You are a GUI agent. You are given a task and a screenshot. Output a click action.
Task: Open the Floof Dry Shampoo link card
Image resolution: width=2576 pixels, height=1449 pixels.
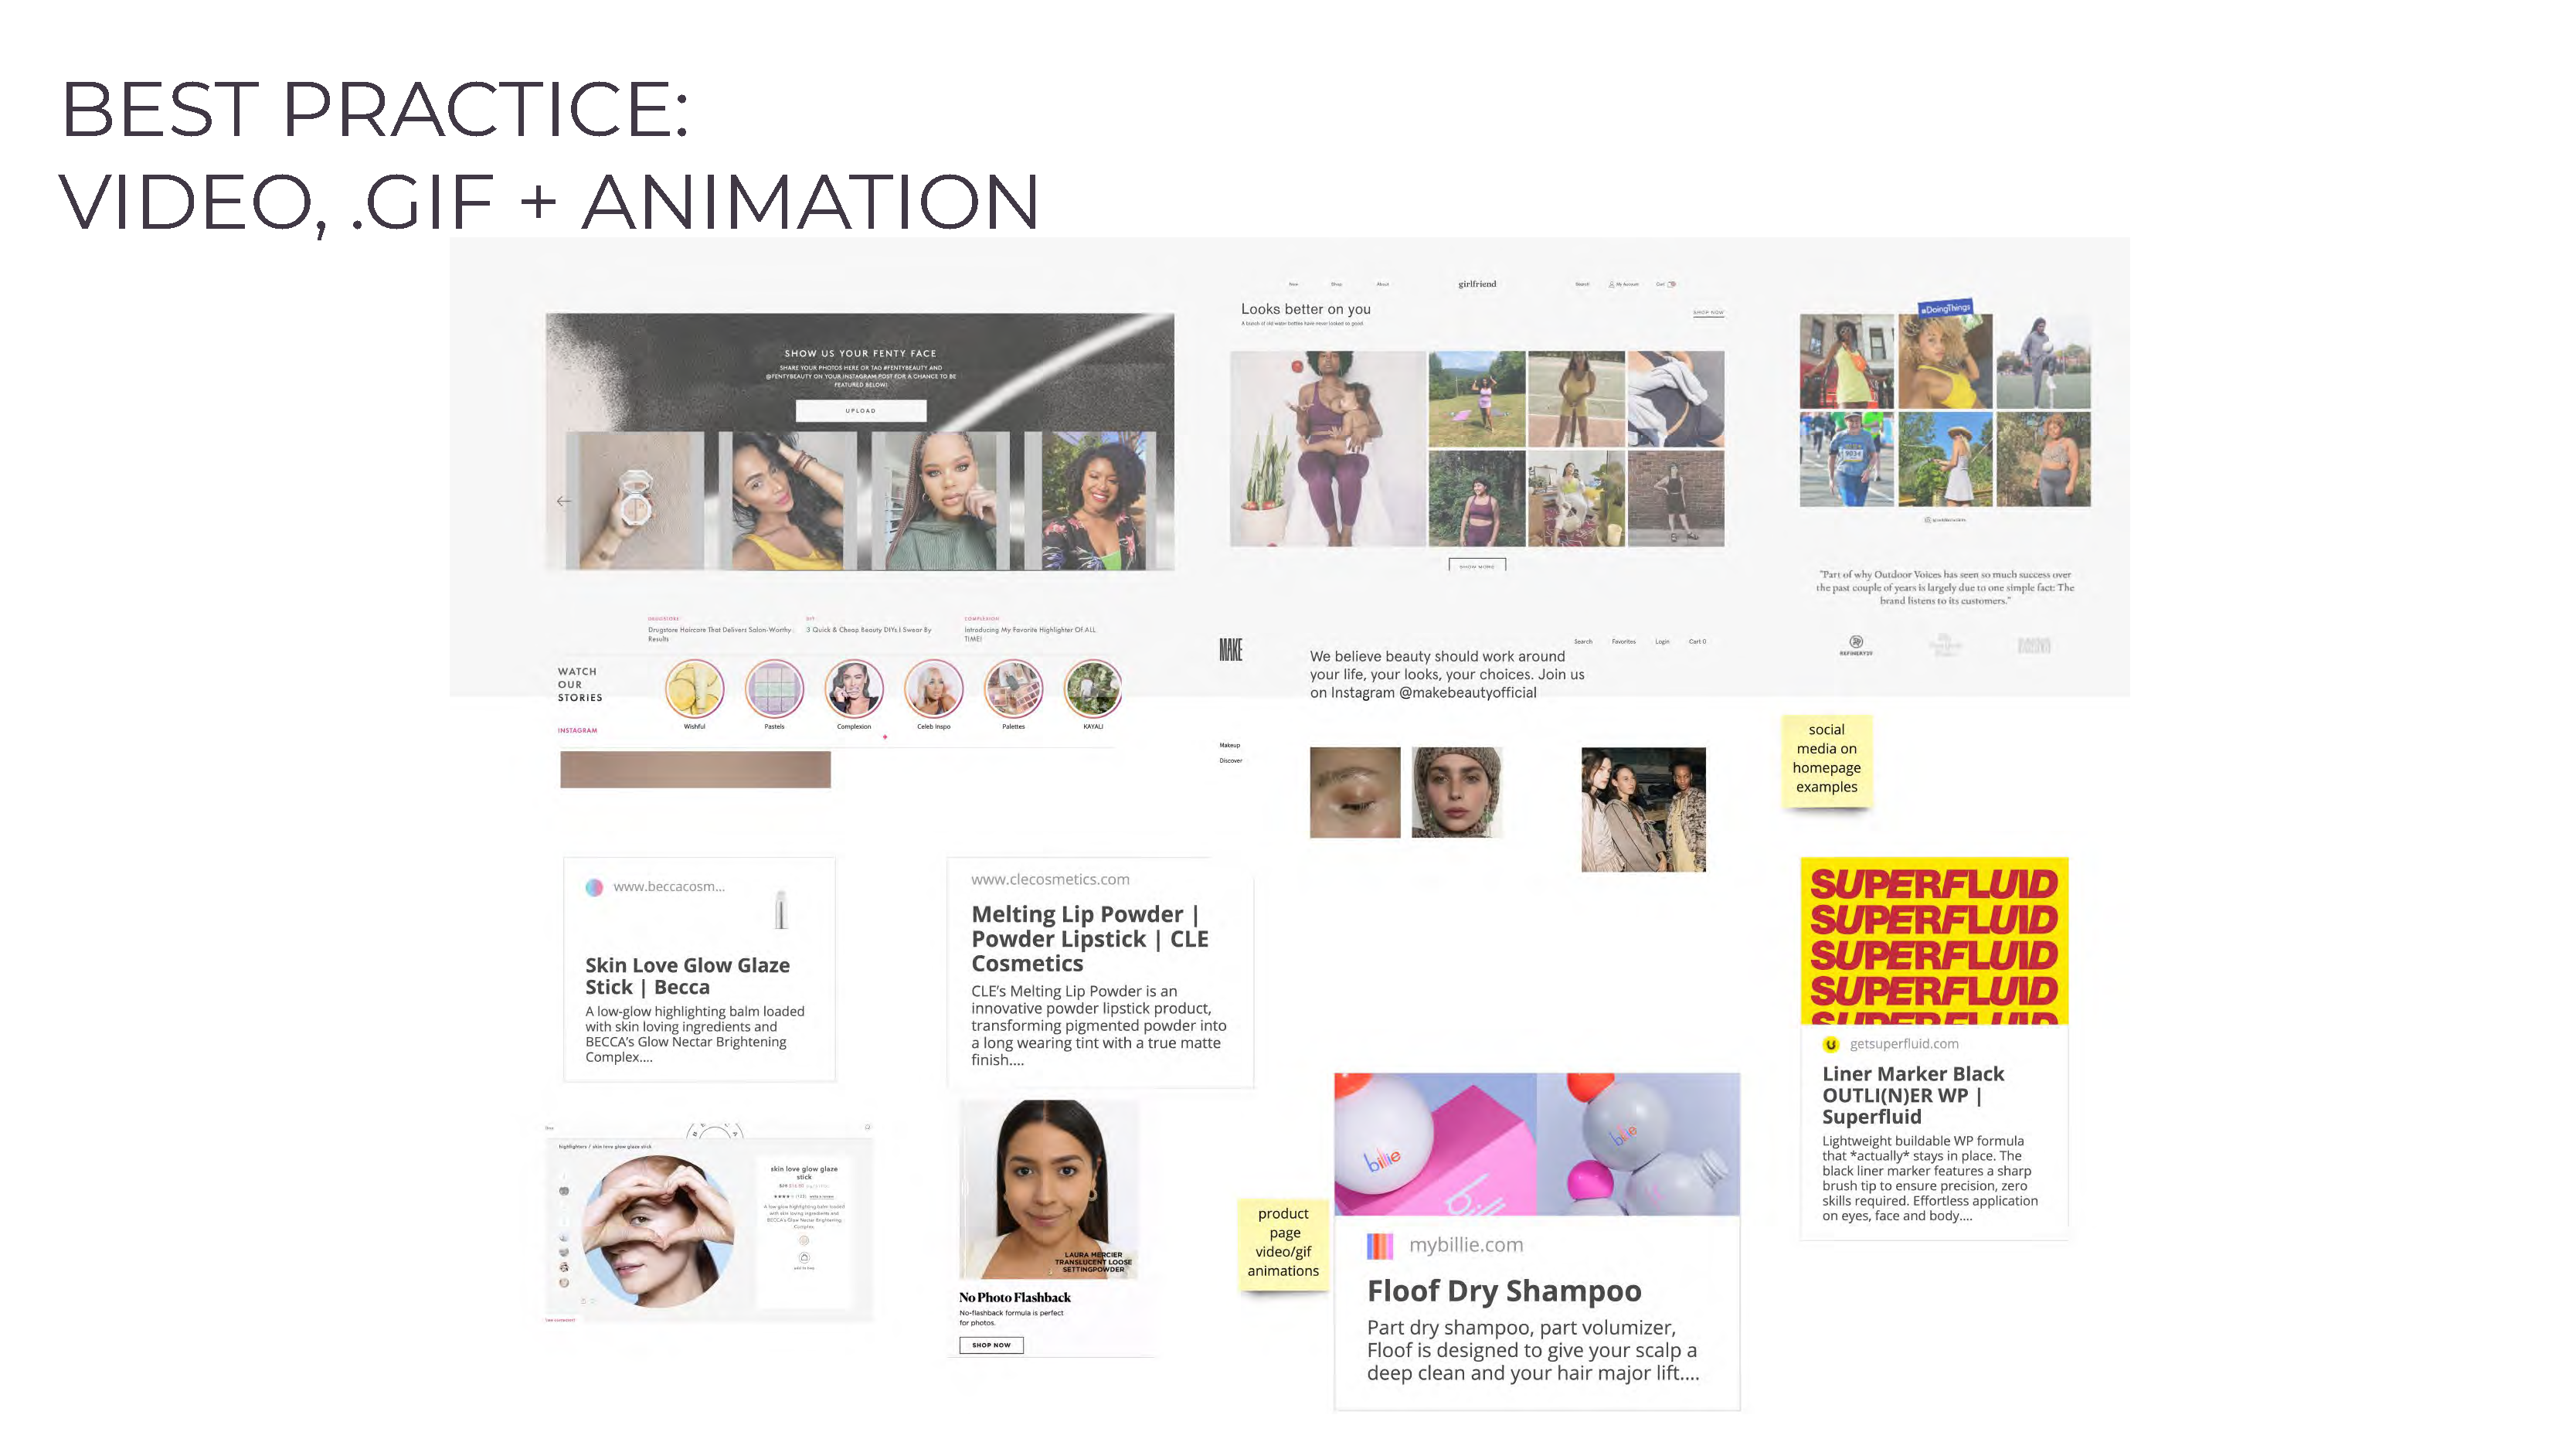click(x=1504, y=1291)
